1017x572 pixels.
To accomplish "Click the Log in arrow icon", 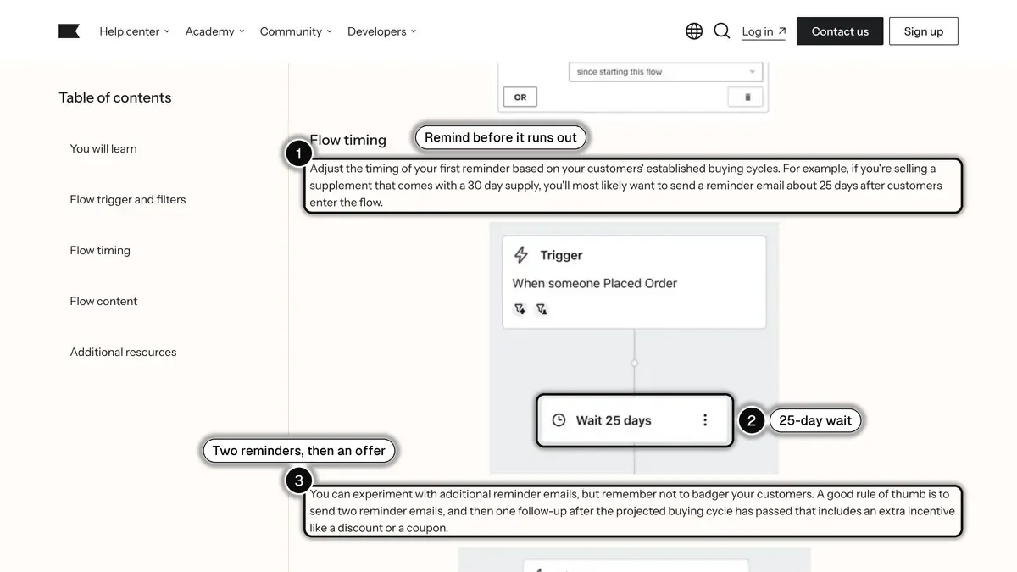I will [781, 31].
